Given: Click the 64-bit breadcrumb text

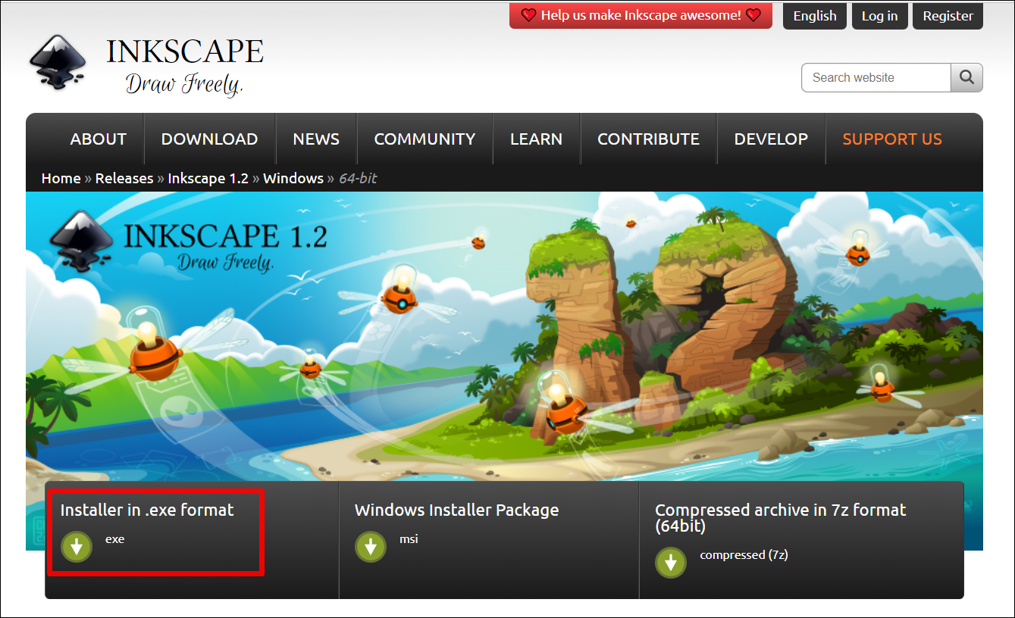Looking at the screenshot, I should point(358,179).
